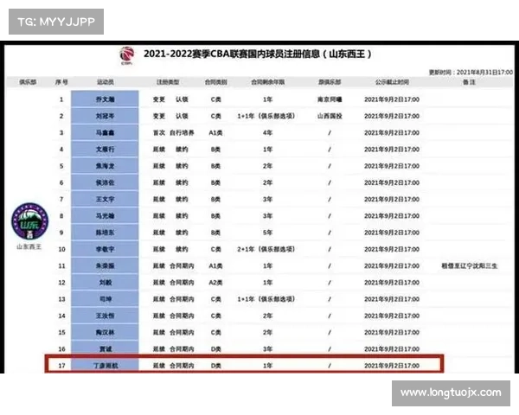Click 'D类' contract category in row 17

tap(215, 366)
